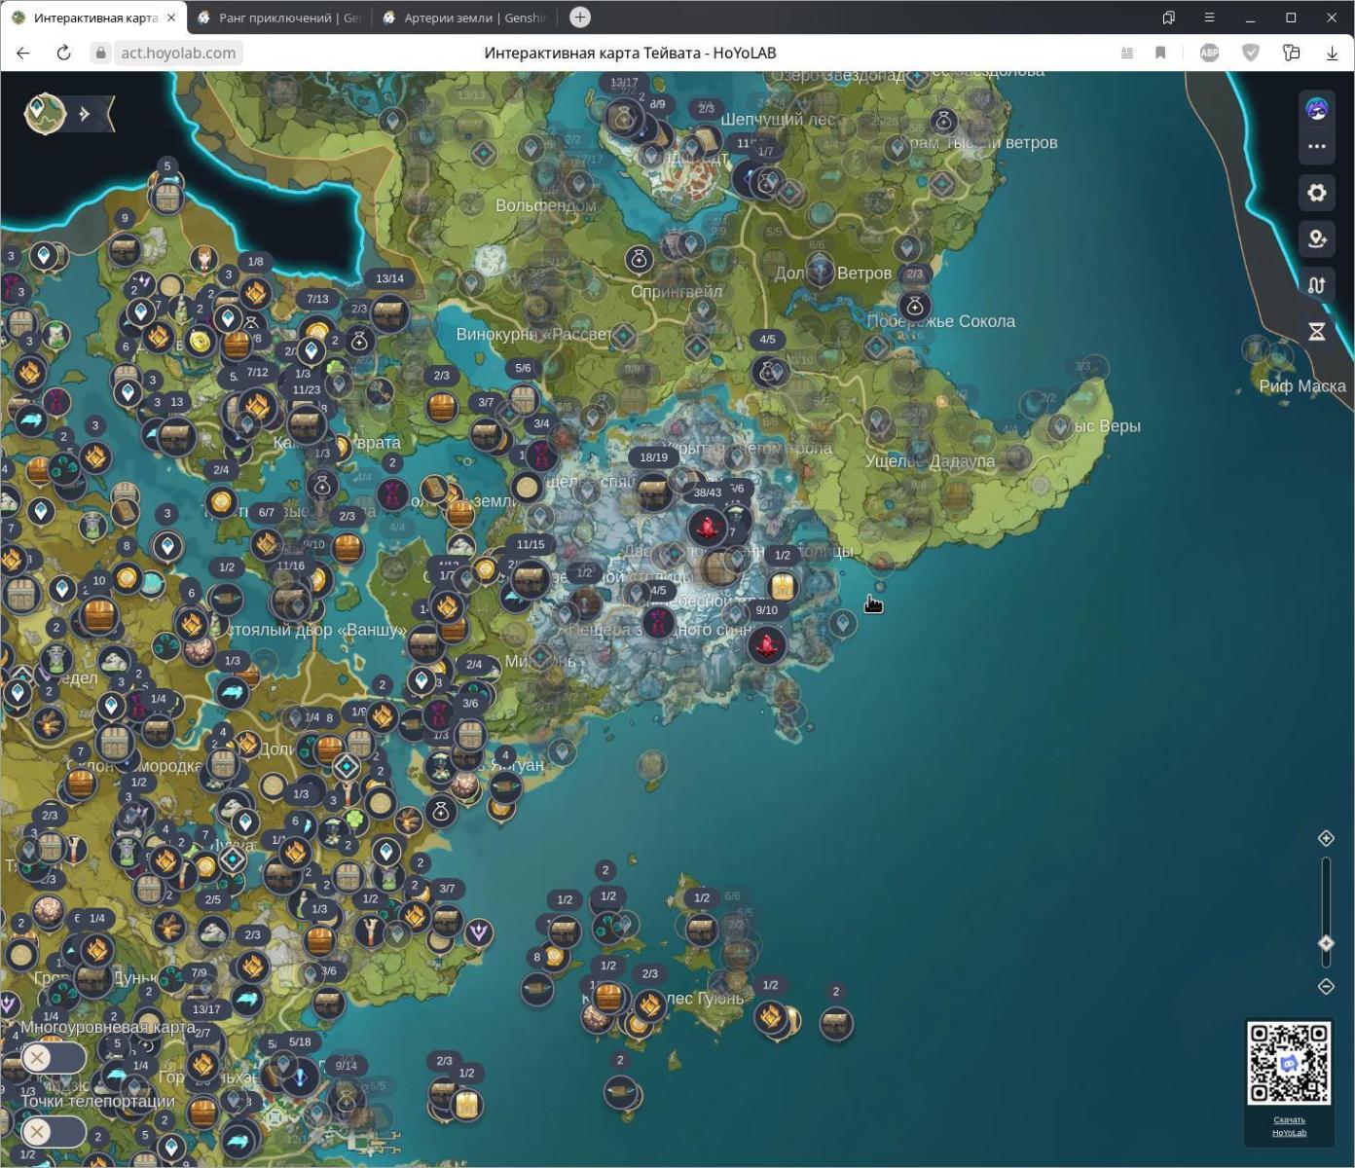
Task: Click the act.hoyolab.com address field
Action: tap(178, 53)
